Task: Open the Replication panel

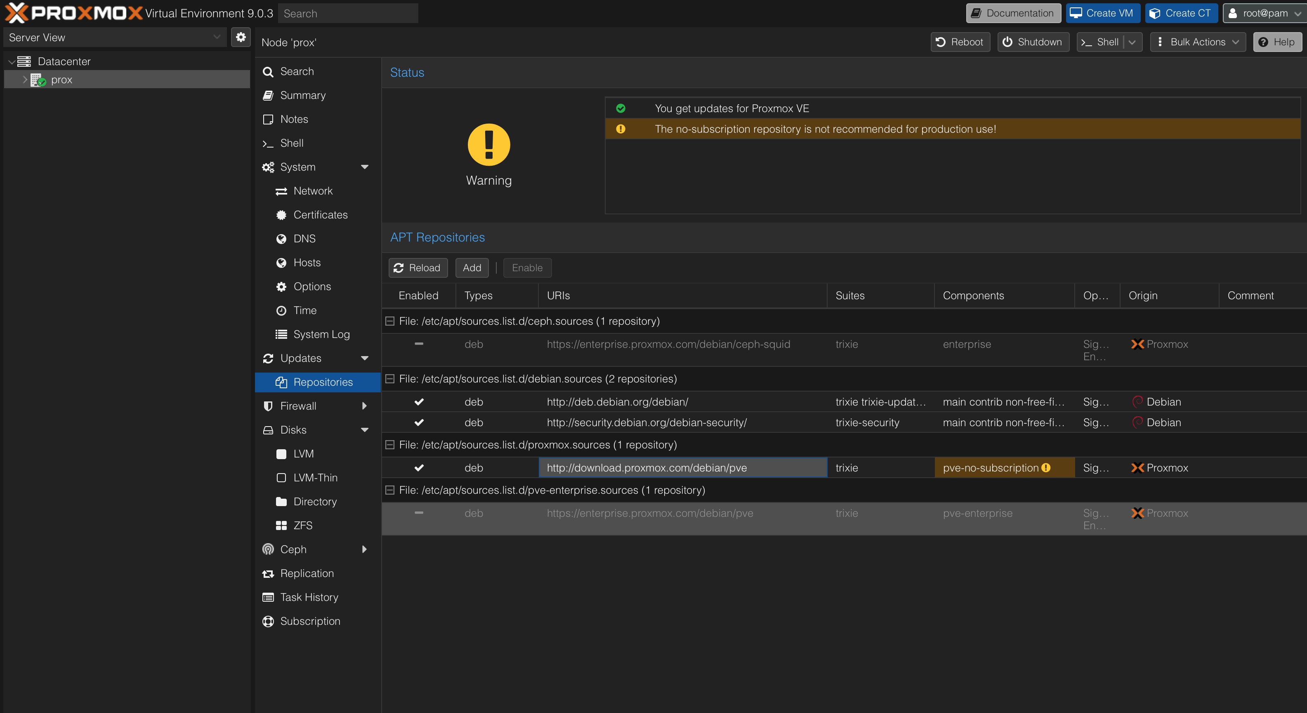Action: click(x=307, y=573)
